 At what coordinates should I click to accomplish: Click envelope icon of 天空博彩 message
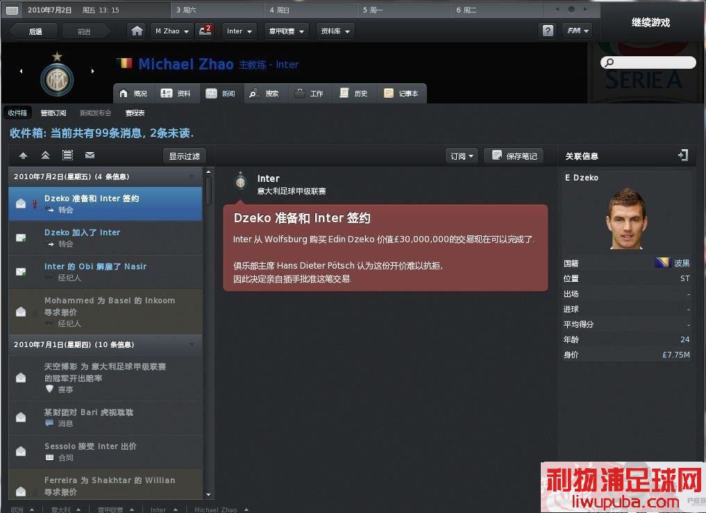coord(21,378)
